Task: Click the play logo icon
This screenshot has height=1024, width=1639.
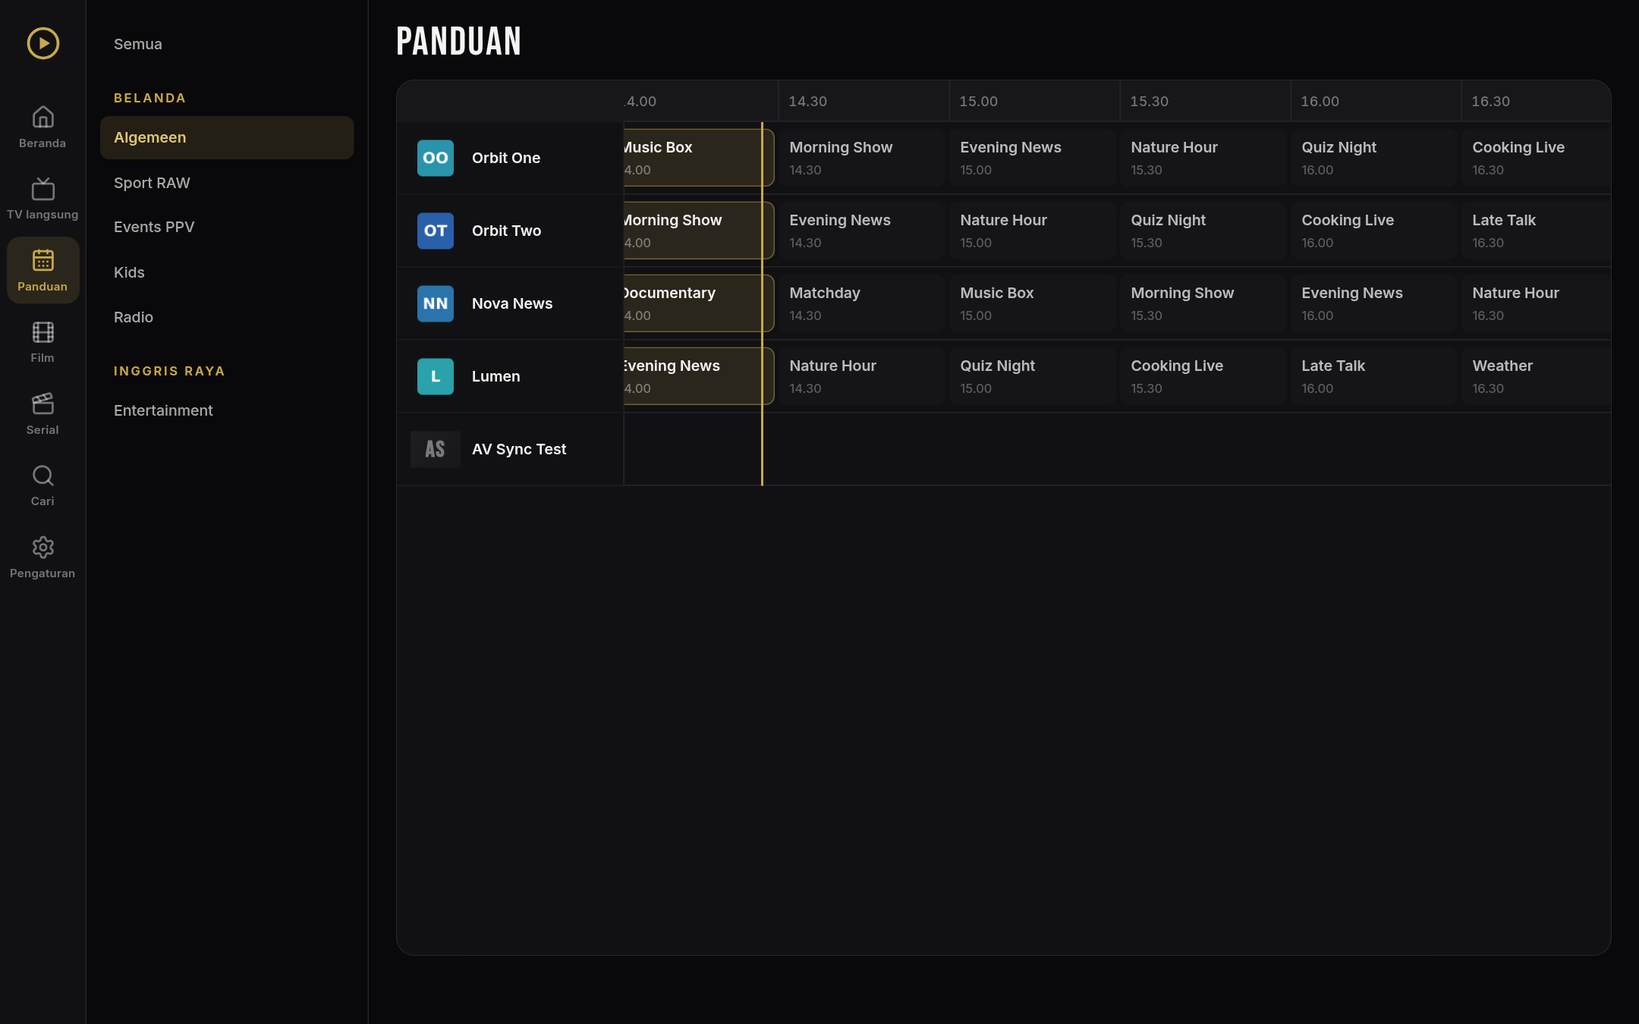Action: 43,43
